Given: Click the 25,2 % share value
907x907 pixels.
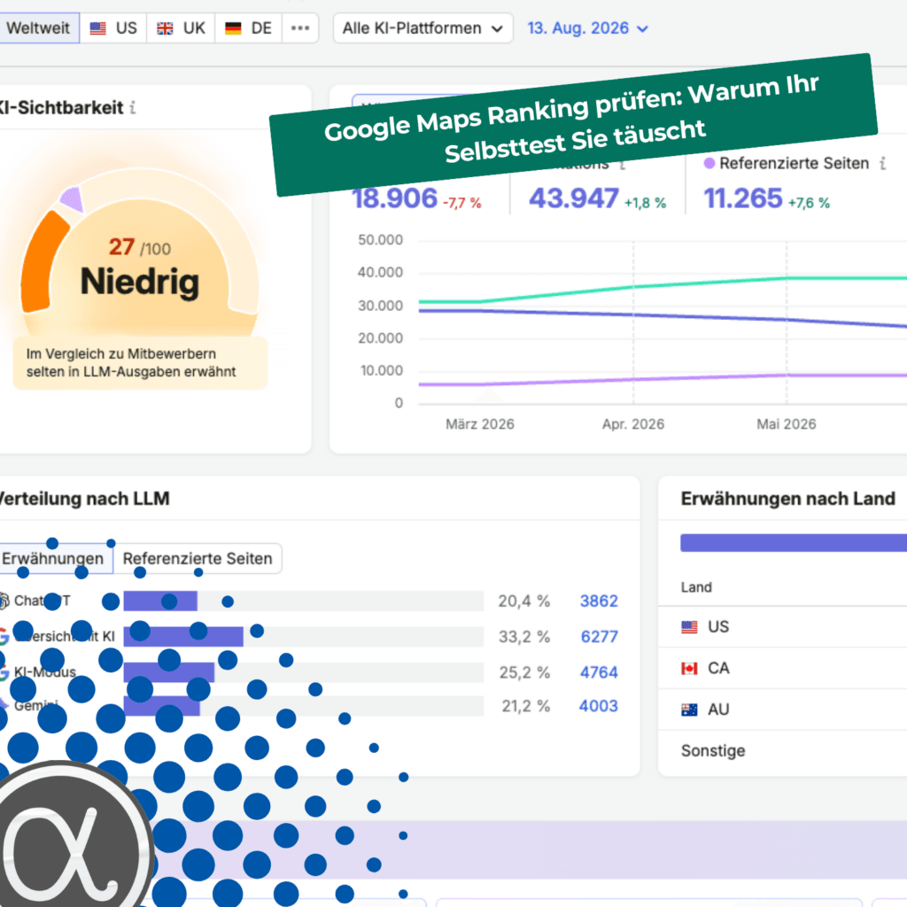Looking at the screenshot, I should coord(524,673).
